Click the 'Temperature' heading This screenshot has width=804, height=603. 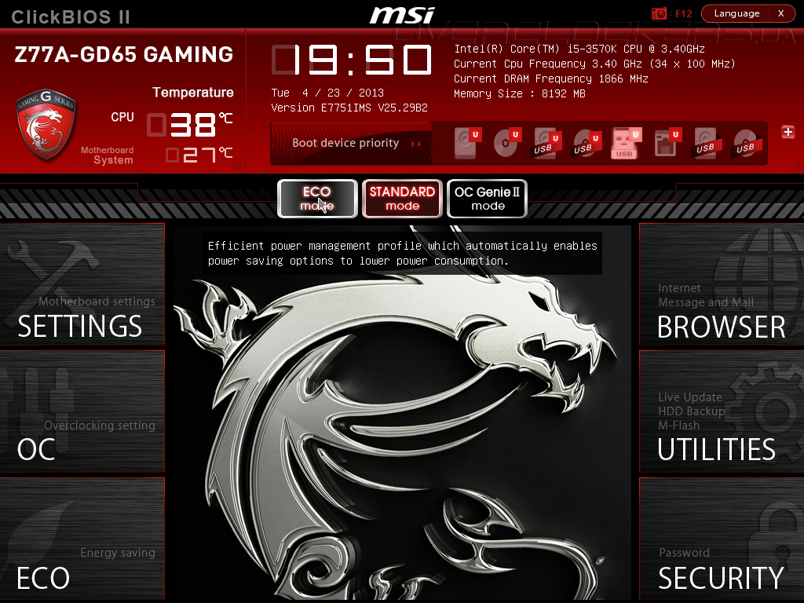(193, 93)
